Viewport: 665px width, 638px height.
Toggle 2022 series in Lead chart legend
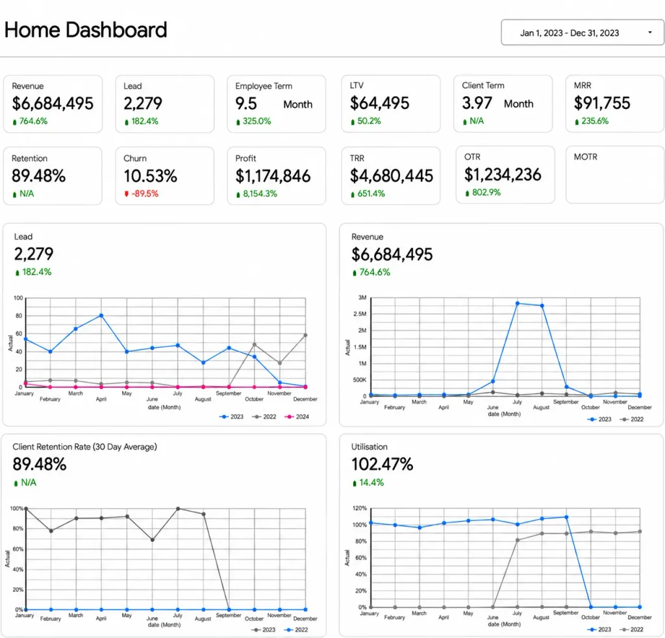(x=264, y=417)
